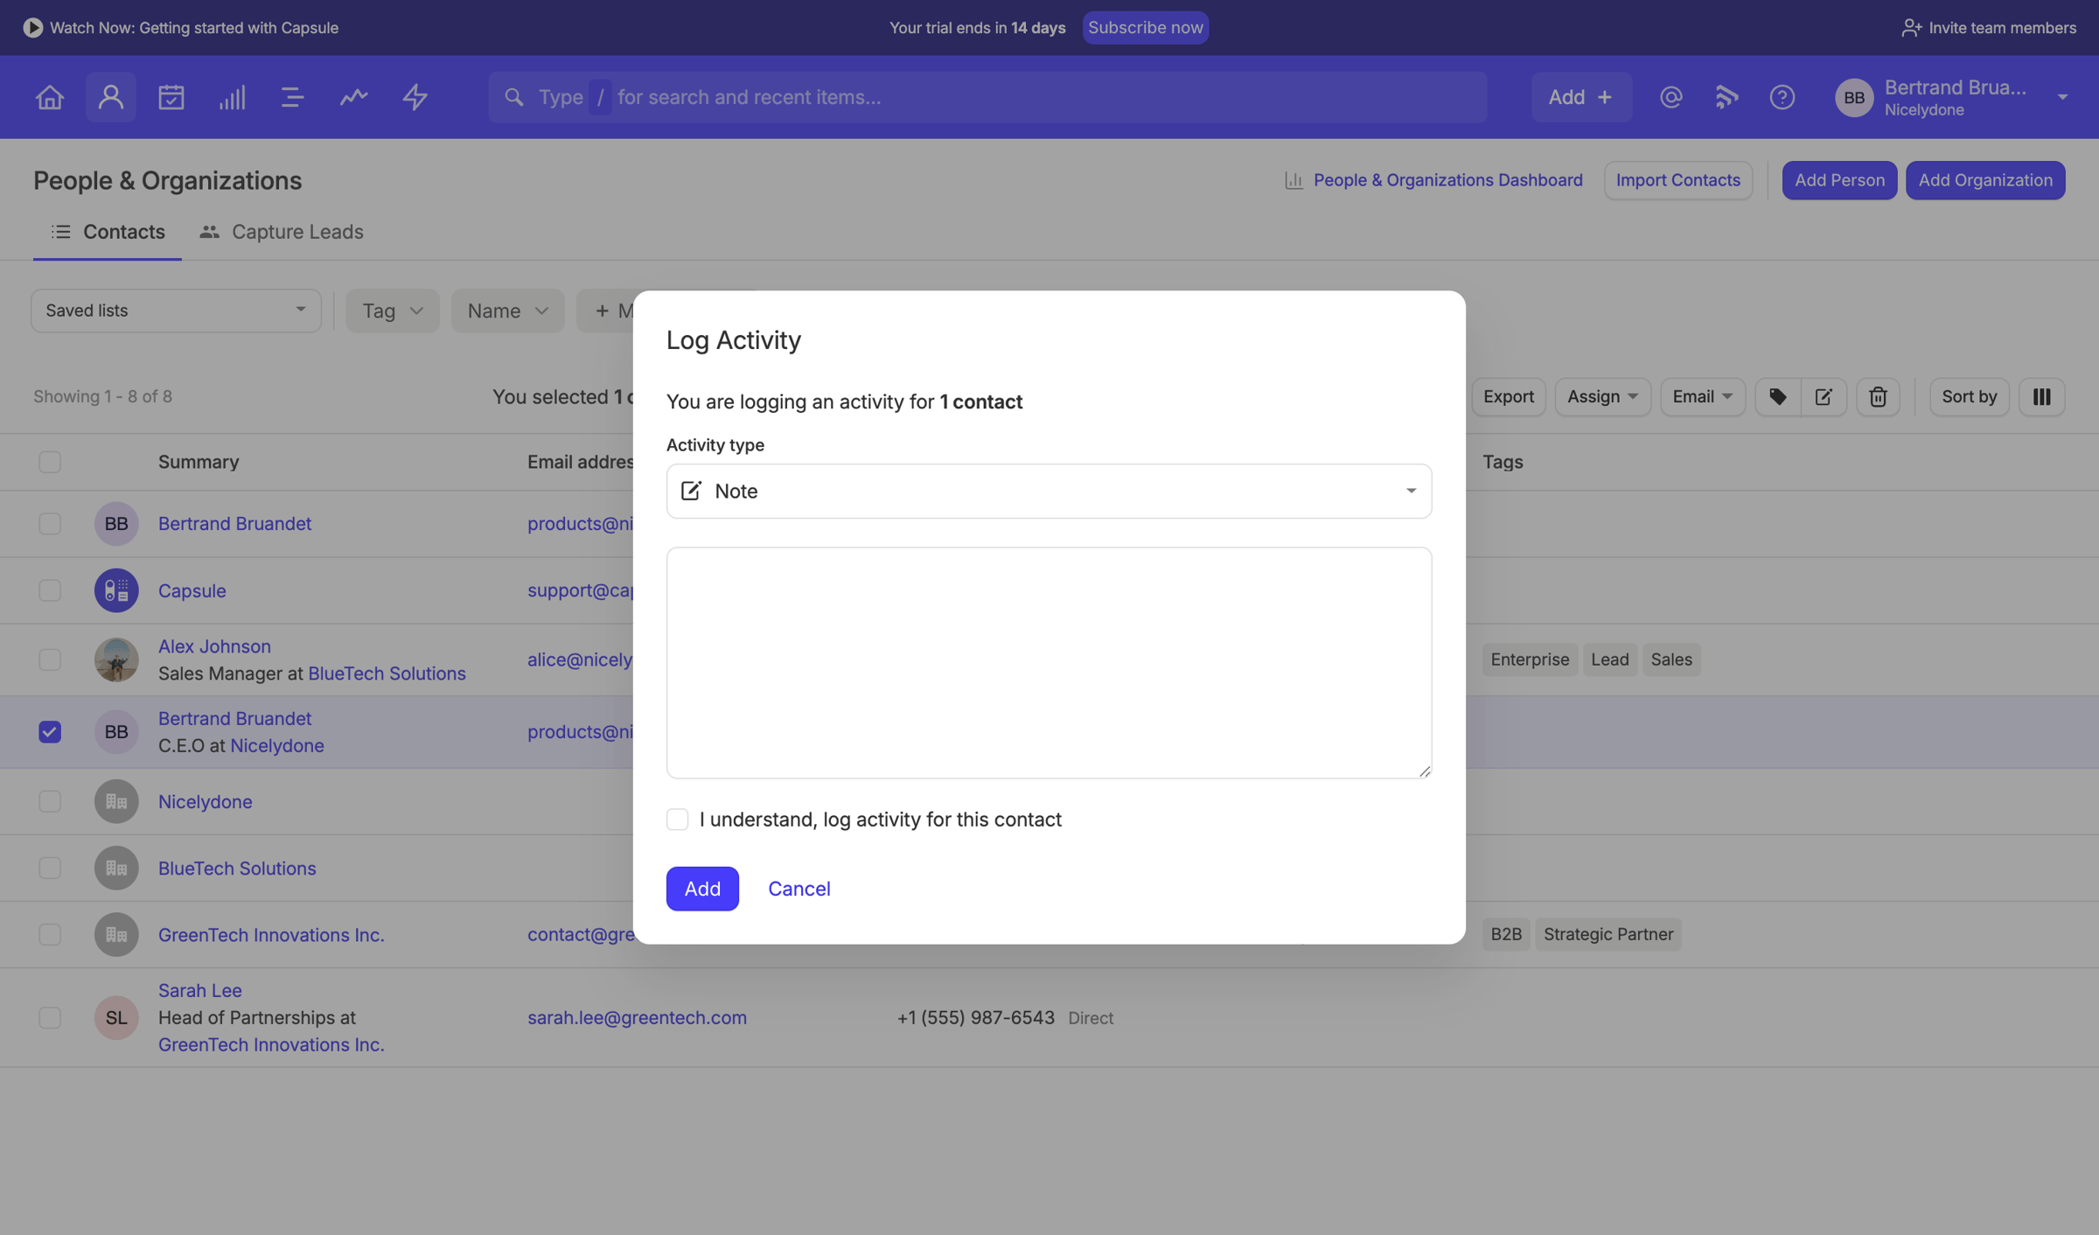Open the Home dashboard icon
The image size is (2099, 1235).
(50, 97)
